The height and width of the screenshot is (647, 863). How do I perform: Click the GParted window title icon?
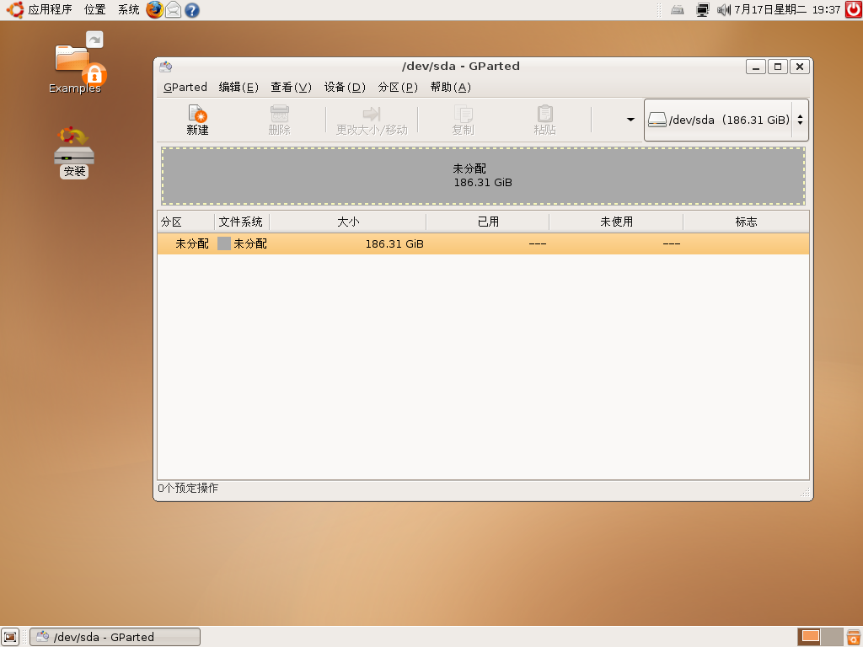[x=166, y=67]
